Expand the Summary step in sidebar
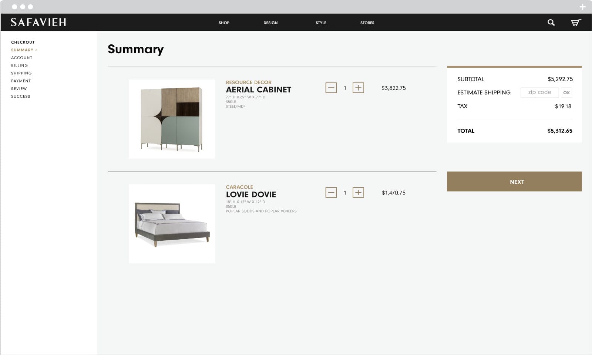Screen dimensions: 592x355 (x=24, y=50)
